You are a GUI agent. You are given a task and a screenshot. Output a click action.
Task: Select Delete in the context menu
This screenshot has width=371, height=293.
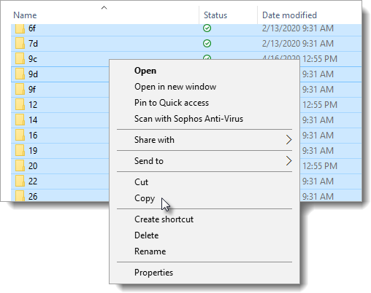click(147, 235)
